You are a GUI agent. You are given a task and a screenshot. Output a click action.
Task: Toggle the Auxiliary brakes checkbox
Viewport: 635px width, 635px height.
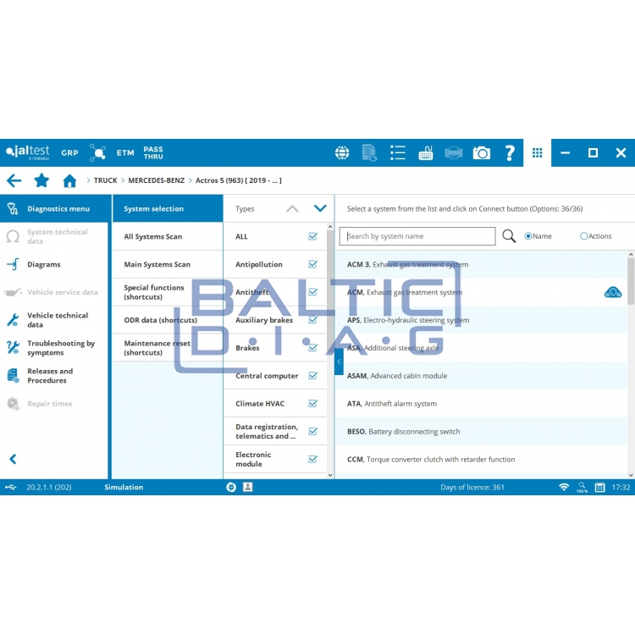312,320
